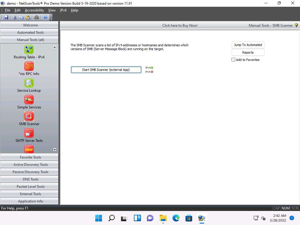300x225 pixels.
Task: Open the SMTP Server Tests tool
Action: click(29, 133)
